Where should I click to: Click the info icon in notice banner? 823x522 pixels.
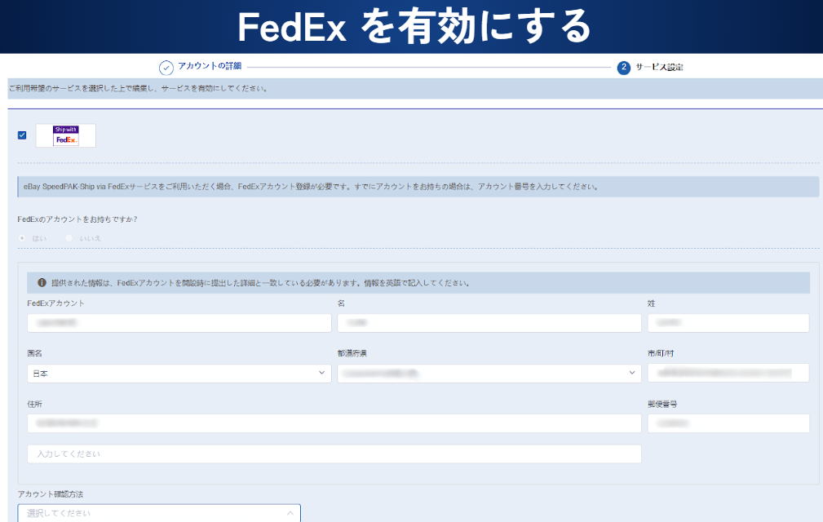coord(42,283)
